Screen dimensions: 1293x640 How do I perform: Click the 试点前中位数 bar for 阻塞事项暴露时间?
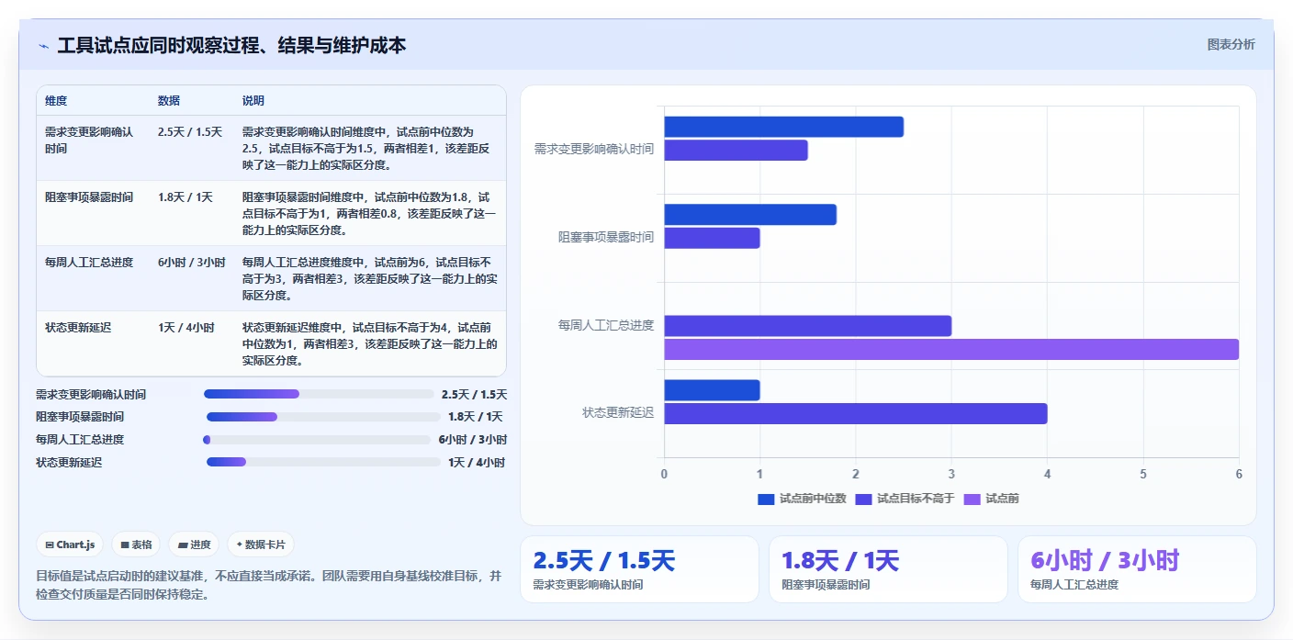(x=750, y=215)
